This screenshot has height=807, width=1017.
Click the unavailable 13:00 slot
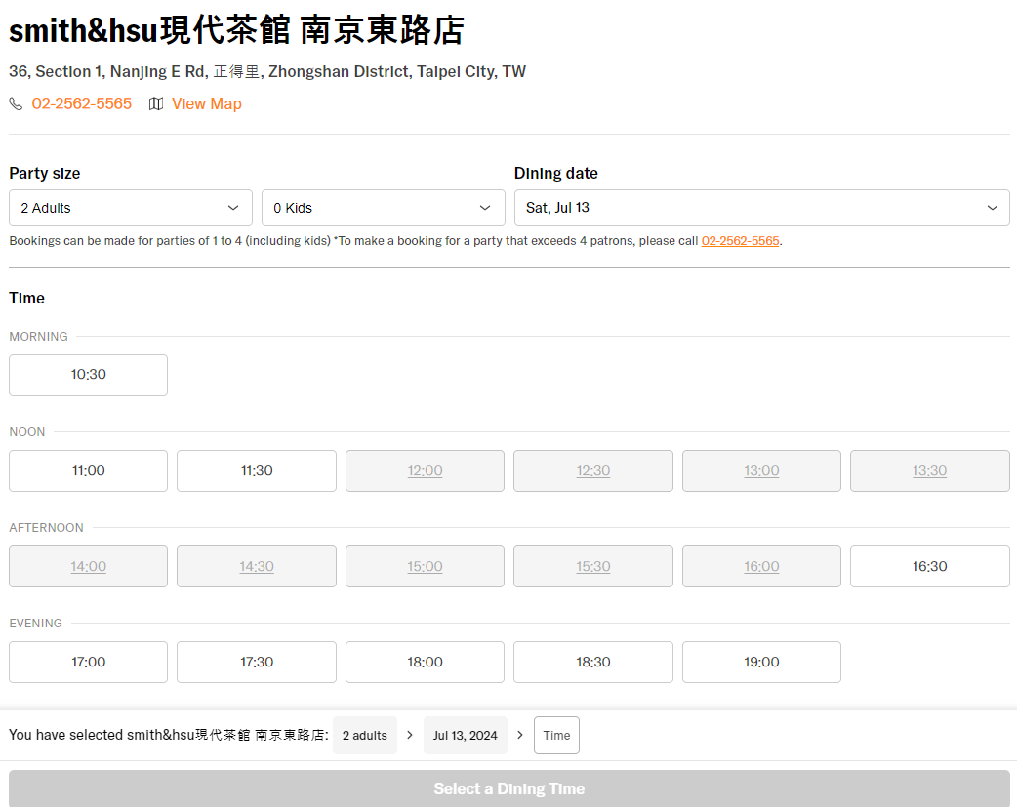click(761, 471)
